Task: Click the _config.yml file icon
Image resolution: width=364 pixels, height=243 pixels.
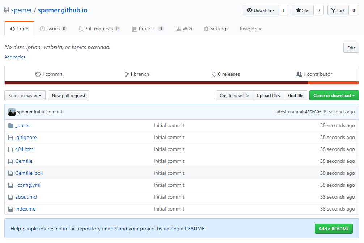Action: pyautogui.click(x=10, y=185)
